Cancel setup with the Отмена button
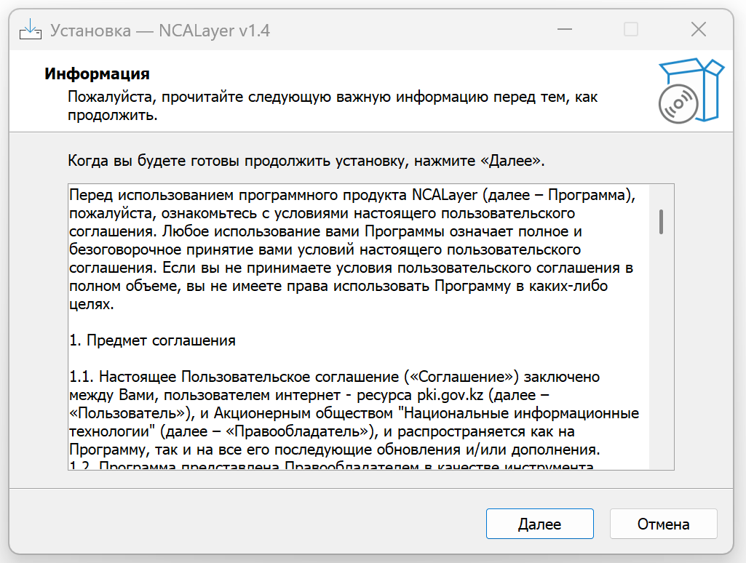 click(663, 524)
